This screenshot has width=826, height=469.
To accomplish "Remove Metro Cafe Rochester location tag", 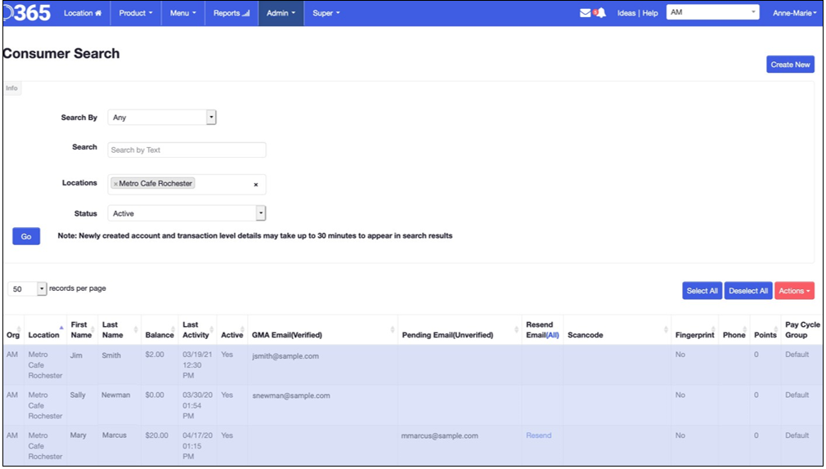I will tap(115, 184).
